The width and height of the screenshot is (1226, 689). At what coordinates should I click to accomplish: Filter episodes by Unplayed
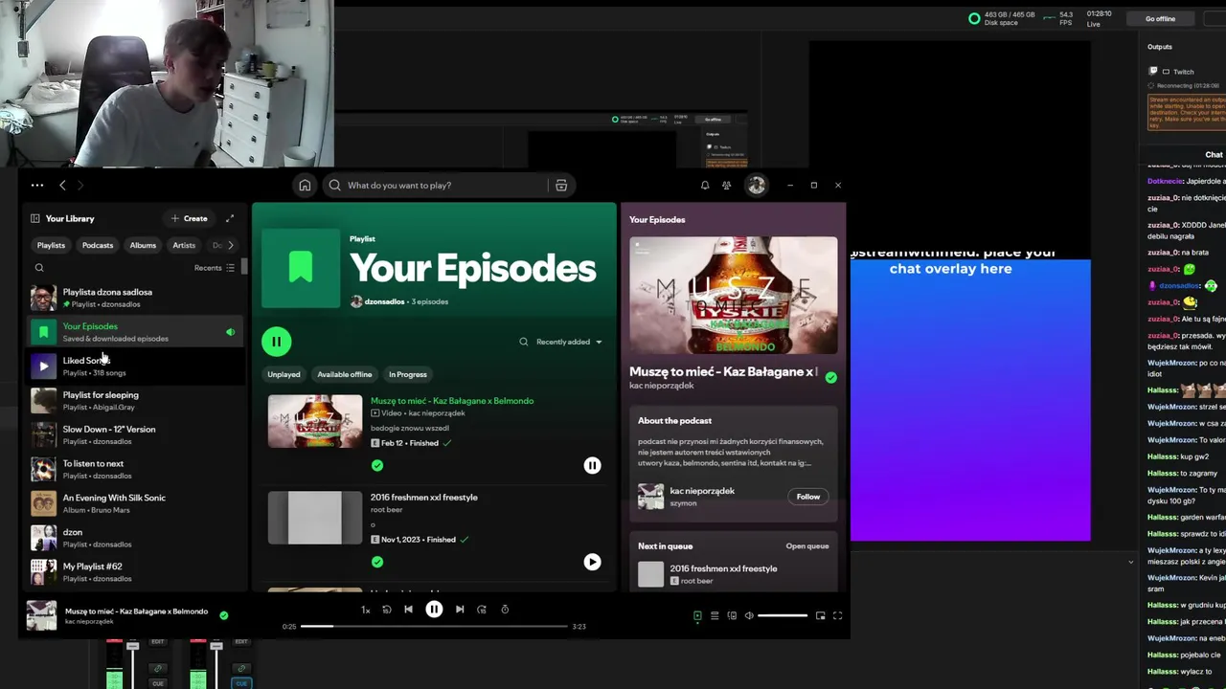(284, 374)
